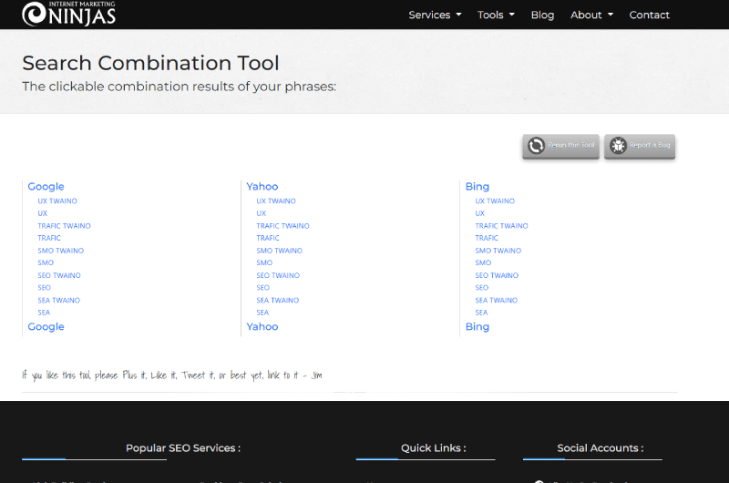Viewport: 729px width, 483px height.
Task: Expand the Tools dropdown menu
Action: click(496, 15)
